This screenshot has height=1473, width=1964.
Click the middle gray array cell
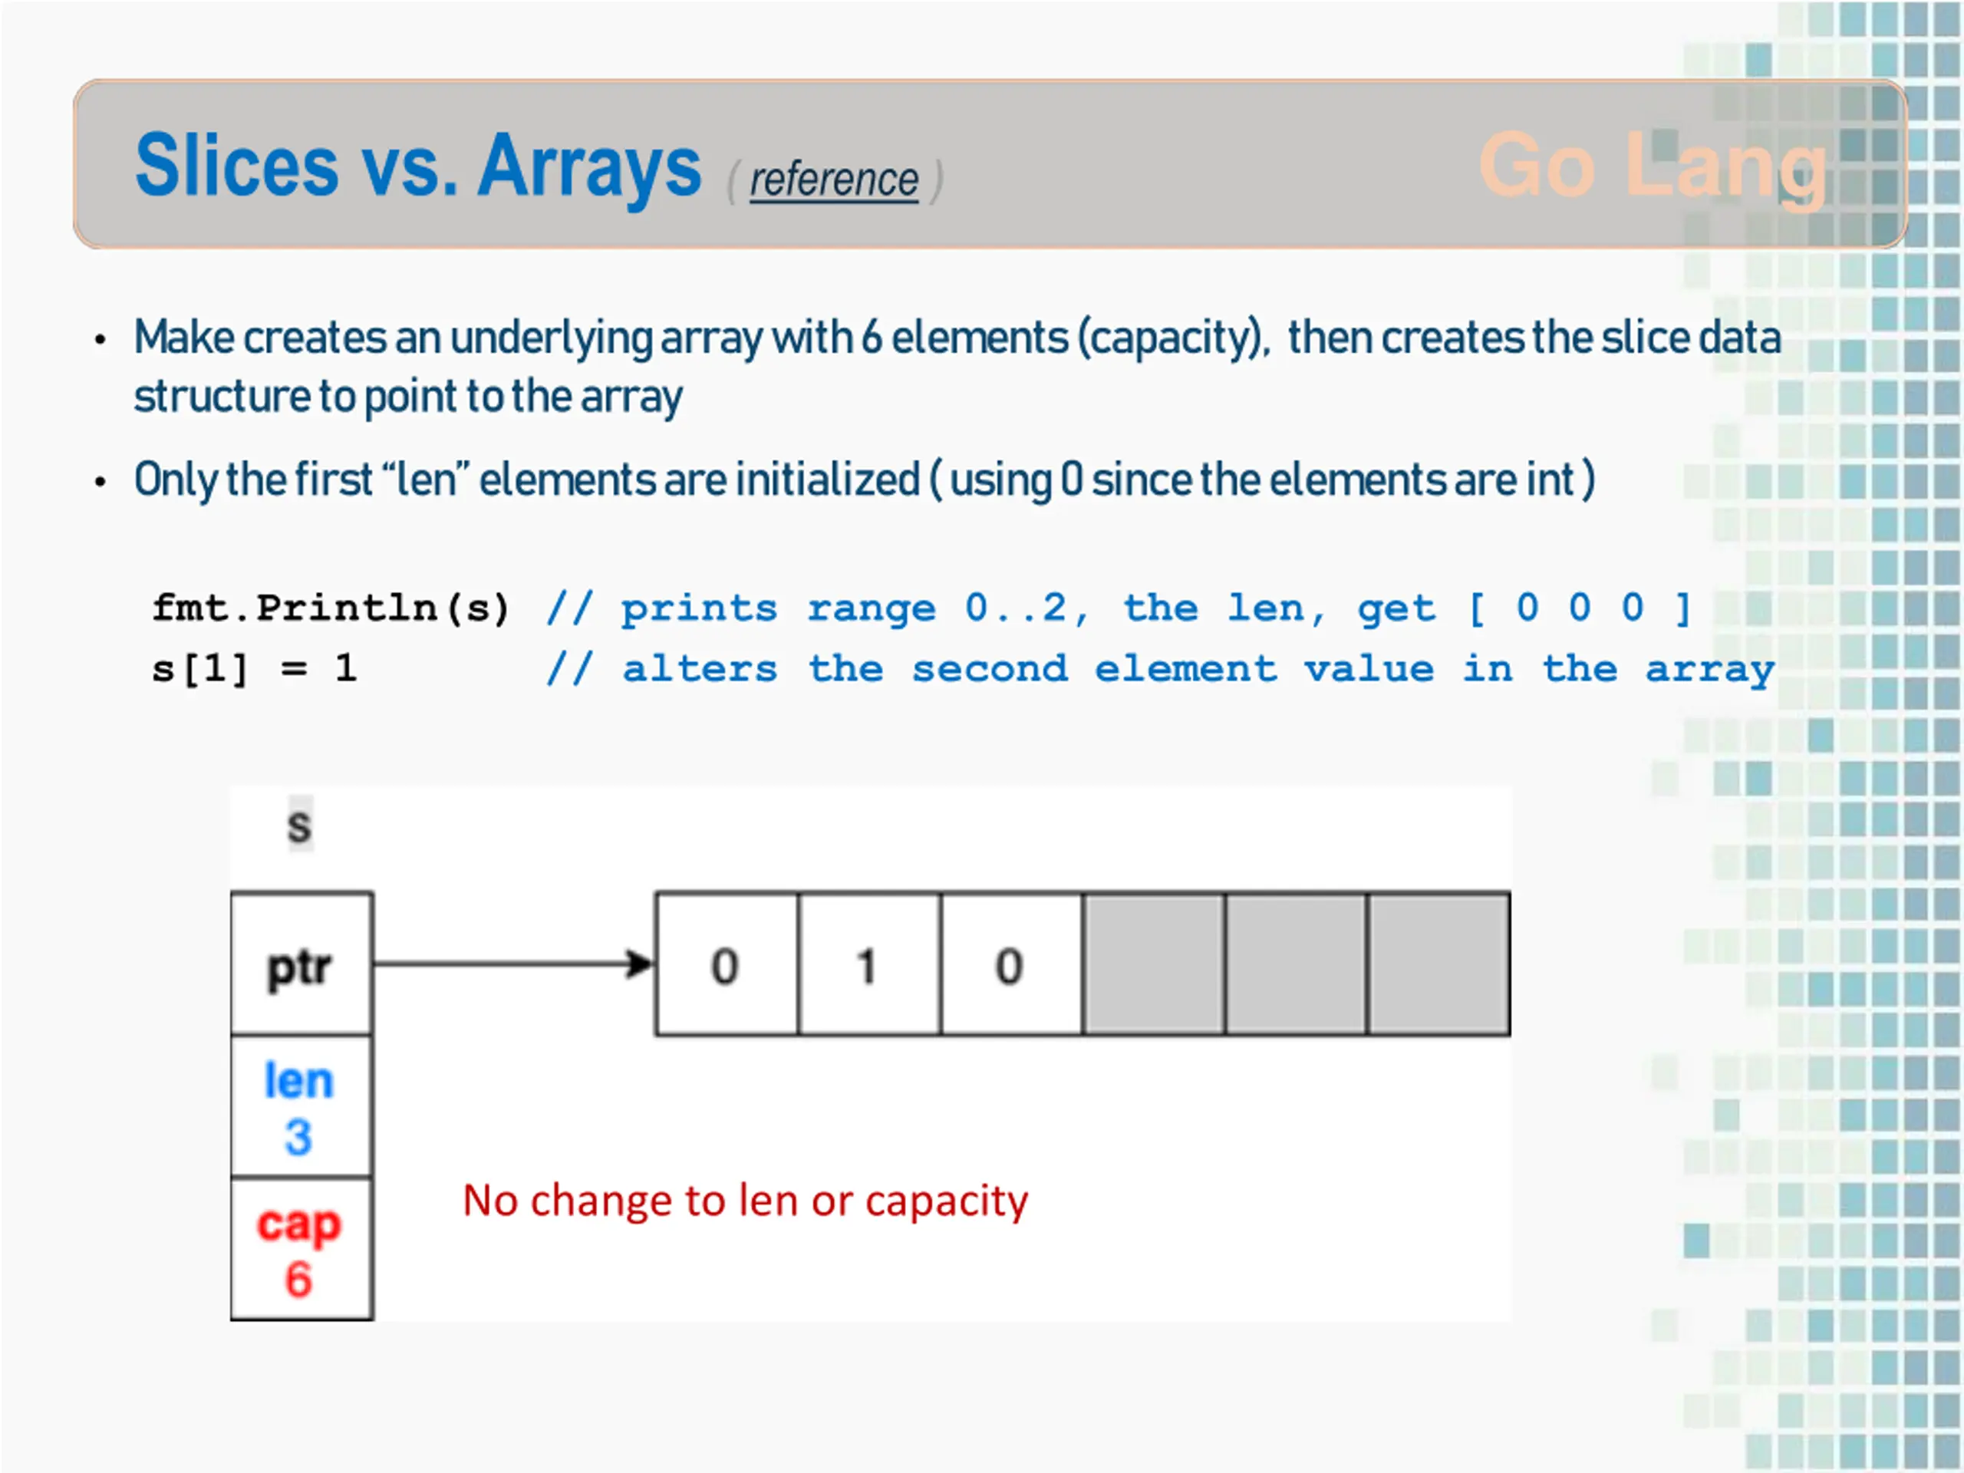pyautogui.click(x=1296, y=964)
